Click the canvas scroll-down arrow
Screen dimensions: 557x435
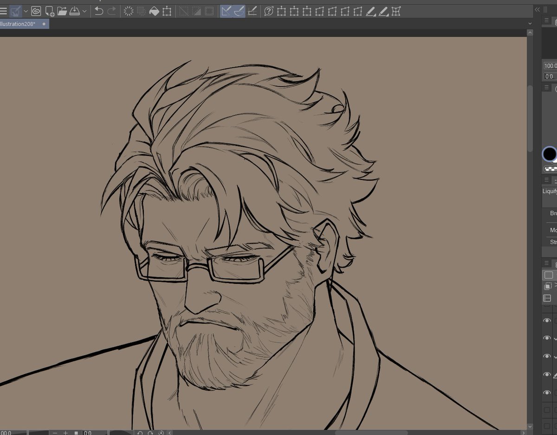pyautogui.click(x=530, y=426)
